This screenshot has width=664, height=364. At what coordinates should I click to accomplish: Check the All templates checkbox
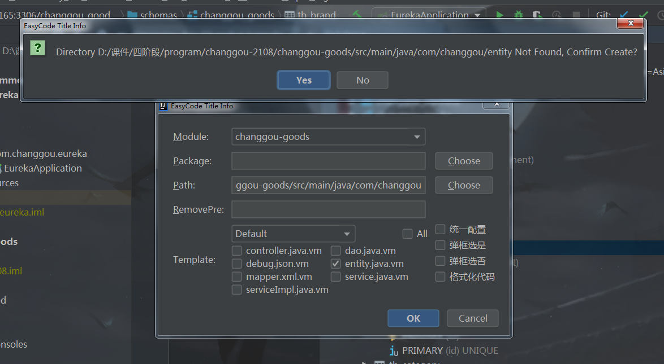click(x=407, y=233)
